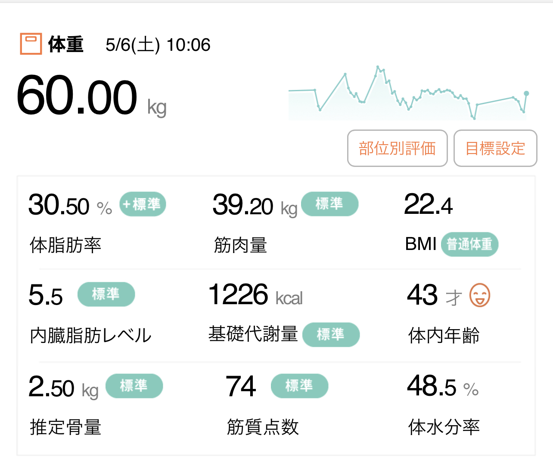Screen dimensions: 553x472
Task: Select the 基礎代謝量 label
Action: (253, 334)
